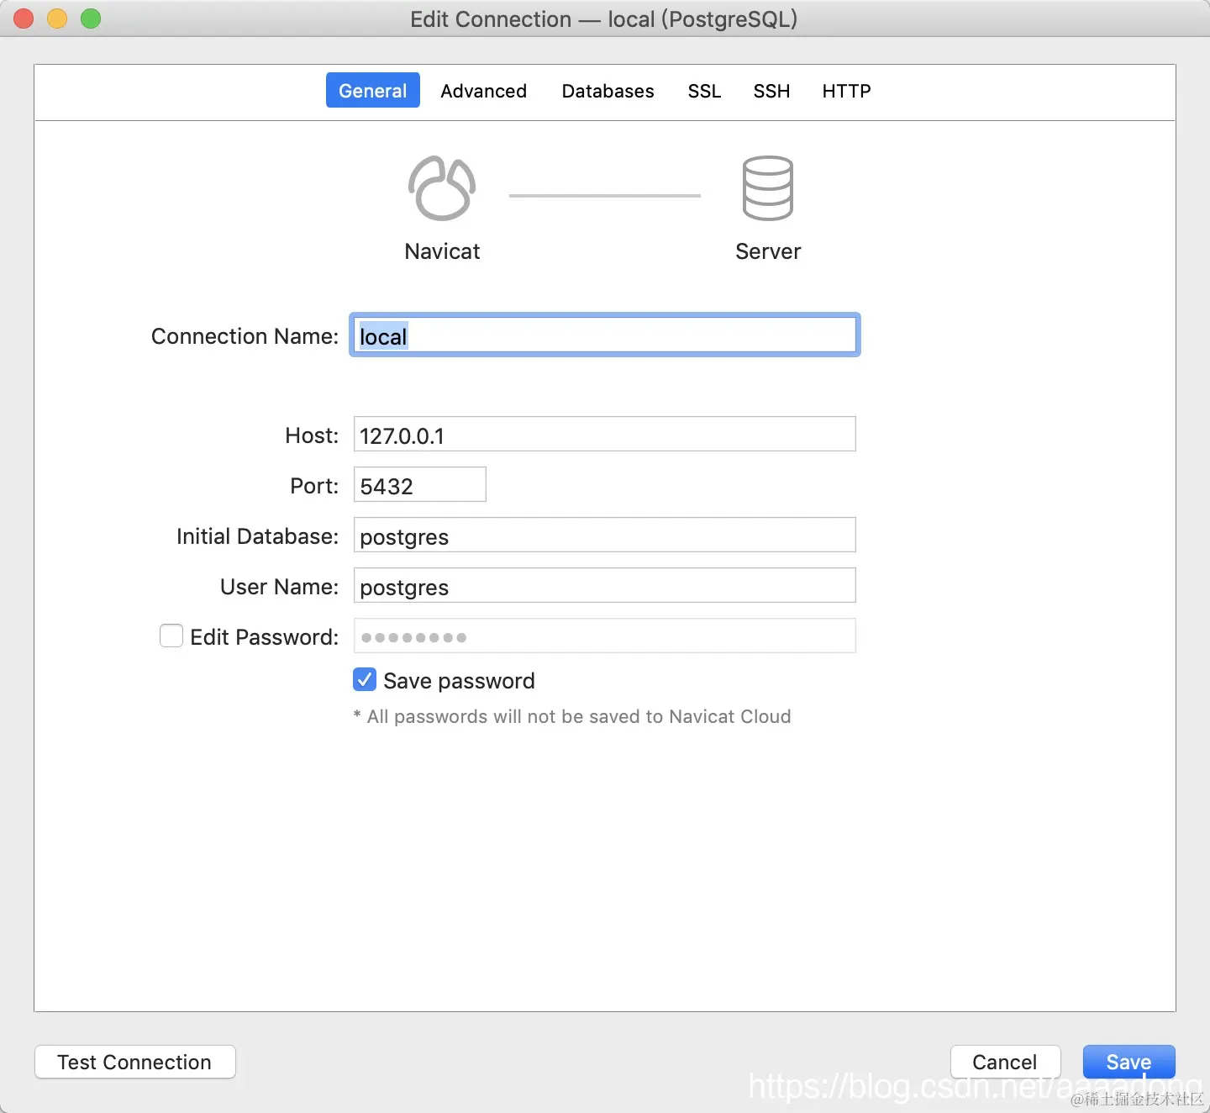Click the Connection Name label
Viewport: 1210px width, 1113px height.
tap(245, 336)
